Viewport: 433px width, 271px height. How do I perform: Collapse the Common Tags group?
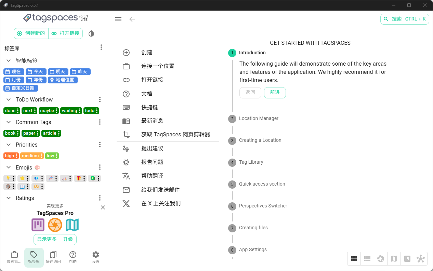[9, 122]
